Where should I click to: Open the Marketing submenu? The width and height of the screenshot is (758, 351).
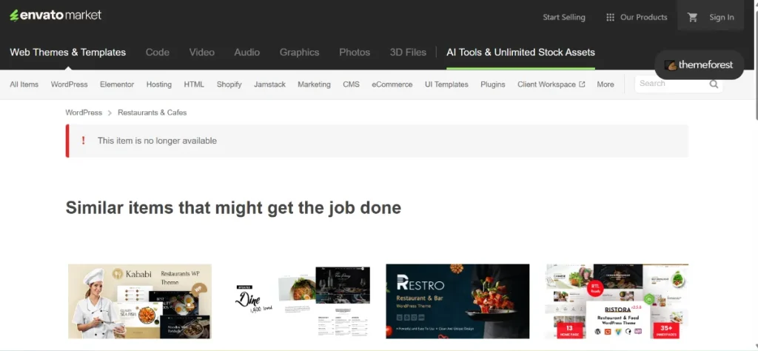(314, 84)
